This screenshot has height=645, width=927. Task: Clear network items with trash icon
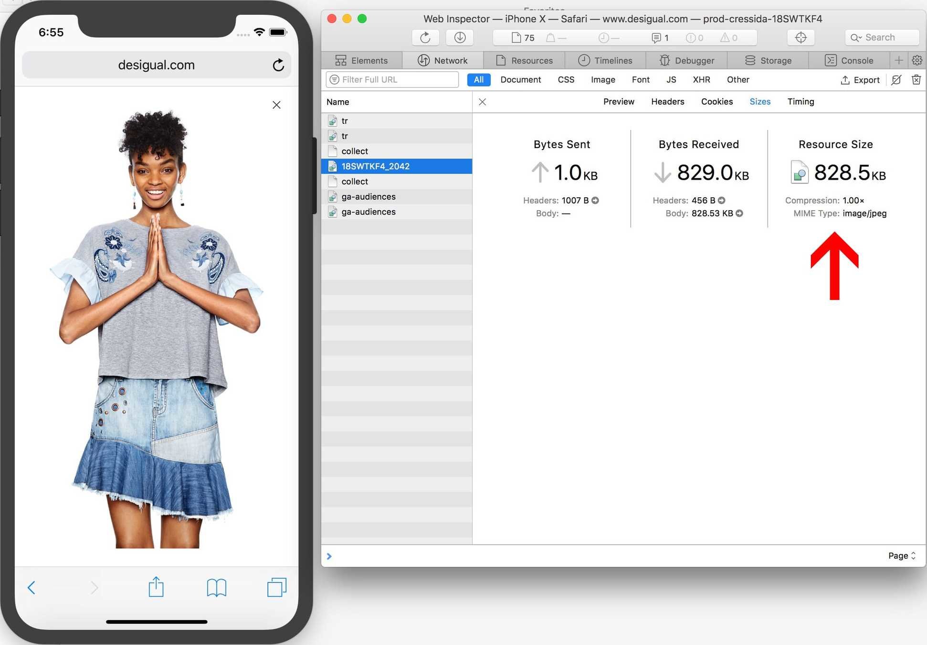[x=916, y=80]
